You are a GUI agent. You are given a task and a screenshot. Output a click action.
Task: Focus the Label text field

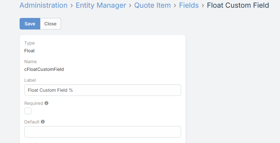[103, 90]
